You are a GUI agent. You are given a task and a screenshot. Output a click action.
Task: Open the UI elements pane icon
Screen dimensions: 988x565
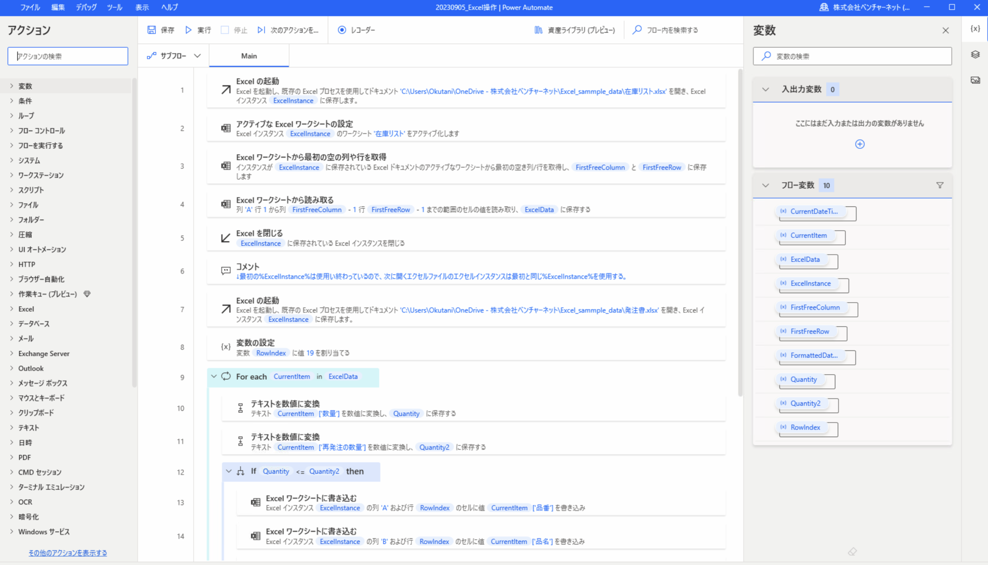[x=975, y=54]
